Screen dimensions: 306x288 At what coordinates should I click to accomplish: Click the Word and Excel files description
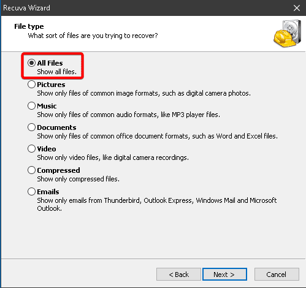click(x=157, y=136)
